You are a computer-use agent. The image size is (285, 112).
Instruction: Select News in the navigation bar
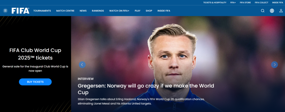[x=83, y=11]
